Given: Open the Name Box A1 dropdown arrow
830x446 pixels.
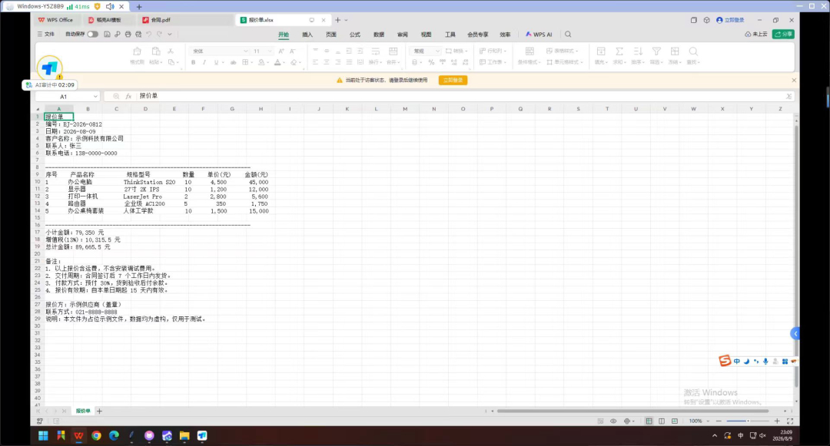Looking at the screenshot, I should 95,97.
